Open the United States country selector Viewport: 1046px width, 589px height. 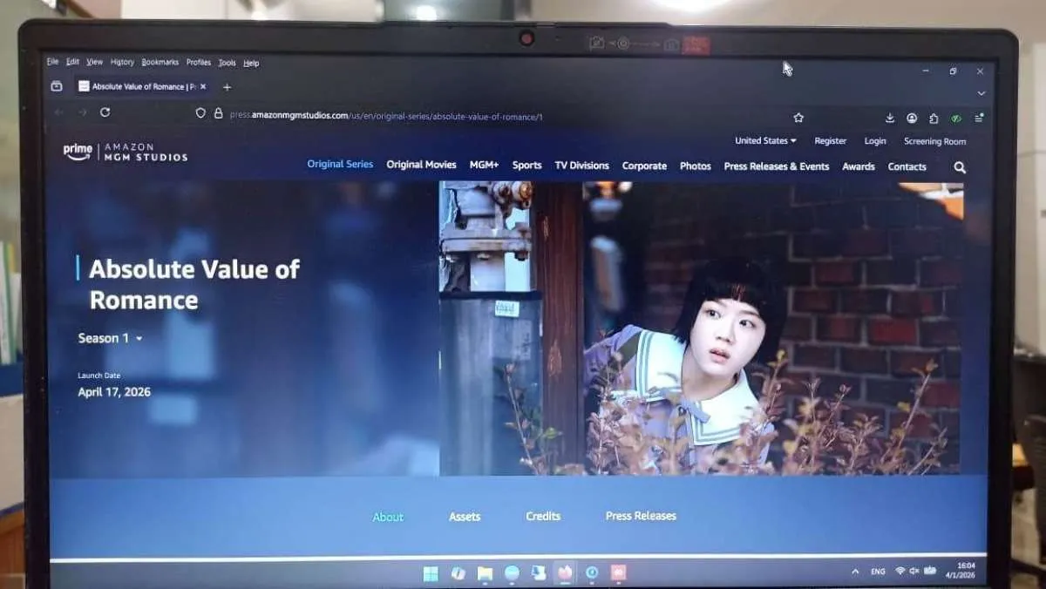click(764, 140)
